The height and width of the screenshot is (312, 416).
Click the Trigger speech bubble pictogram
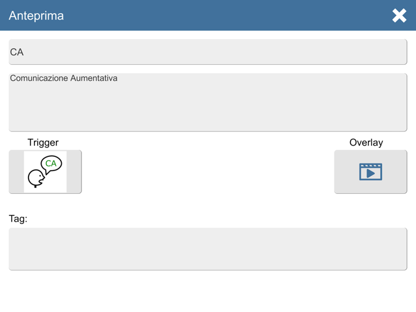tap(45, 172)
